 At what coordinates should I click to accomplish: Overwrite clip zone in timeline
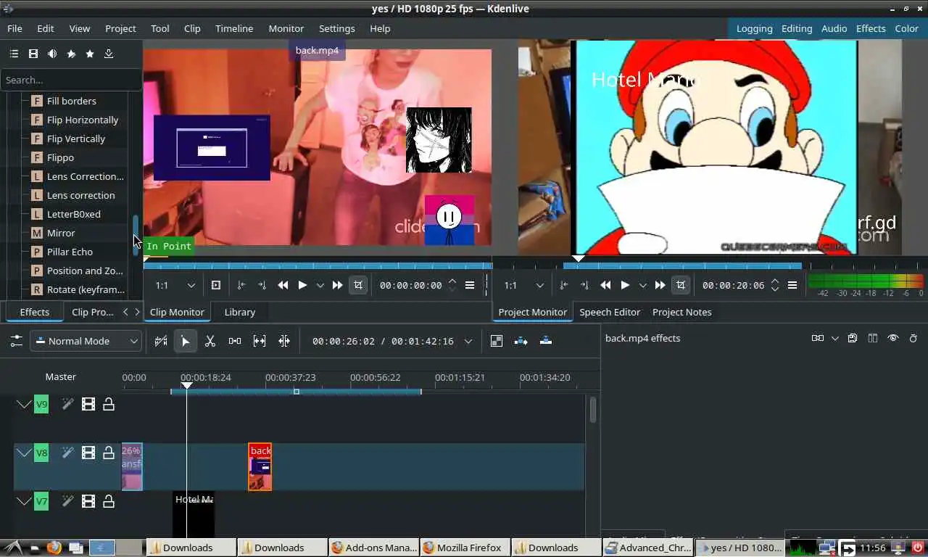tap(546, 341)
